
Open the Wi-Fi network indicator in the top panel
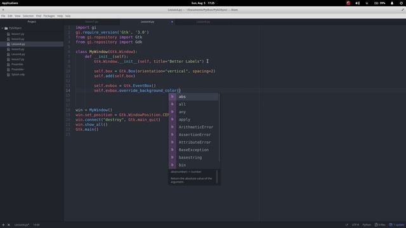pyautogui.click(x=367, y=3)
